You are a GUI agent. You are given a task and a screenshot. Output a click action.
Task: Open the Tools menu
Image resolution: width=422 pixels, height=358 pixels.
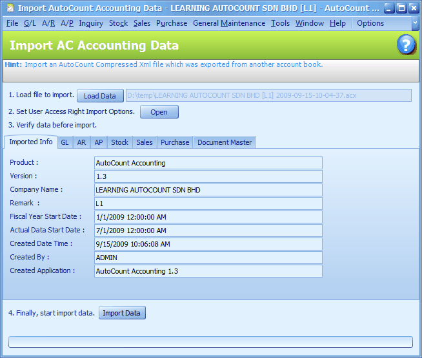[x=280, y=23]
